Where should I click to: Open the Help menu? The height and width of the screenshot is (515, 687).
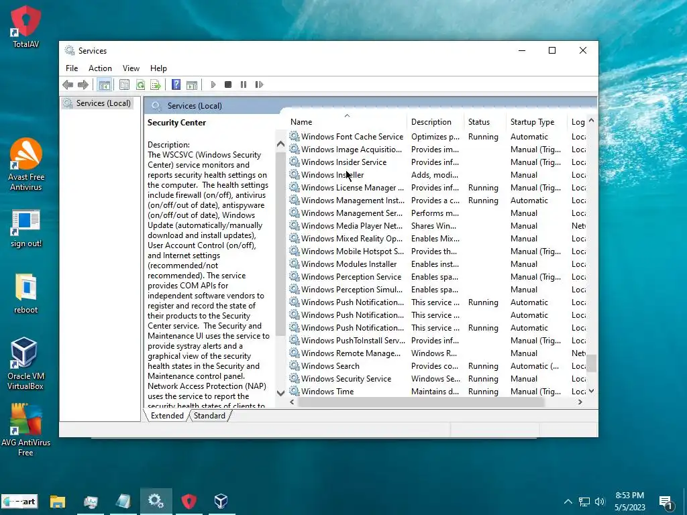(158, 68)
